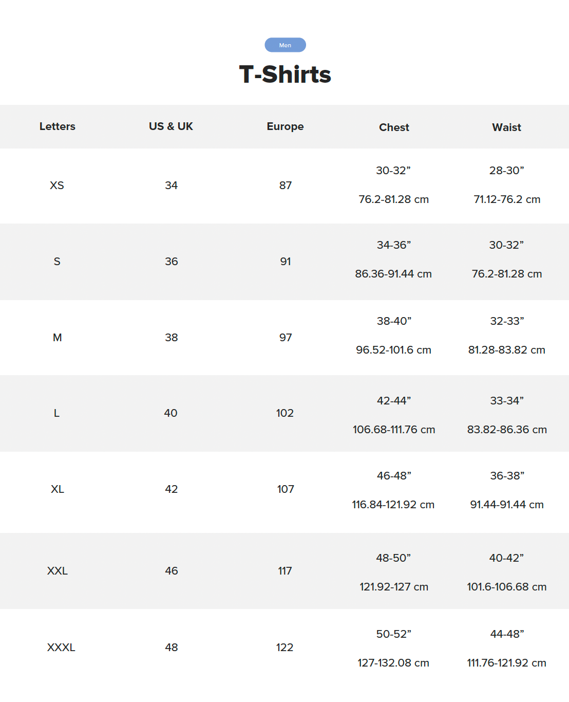Click US & UK size 36 value
Image resolution: width=569 pixels, height=702 pixels.
(172, 262)
